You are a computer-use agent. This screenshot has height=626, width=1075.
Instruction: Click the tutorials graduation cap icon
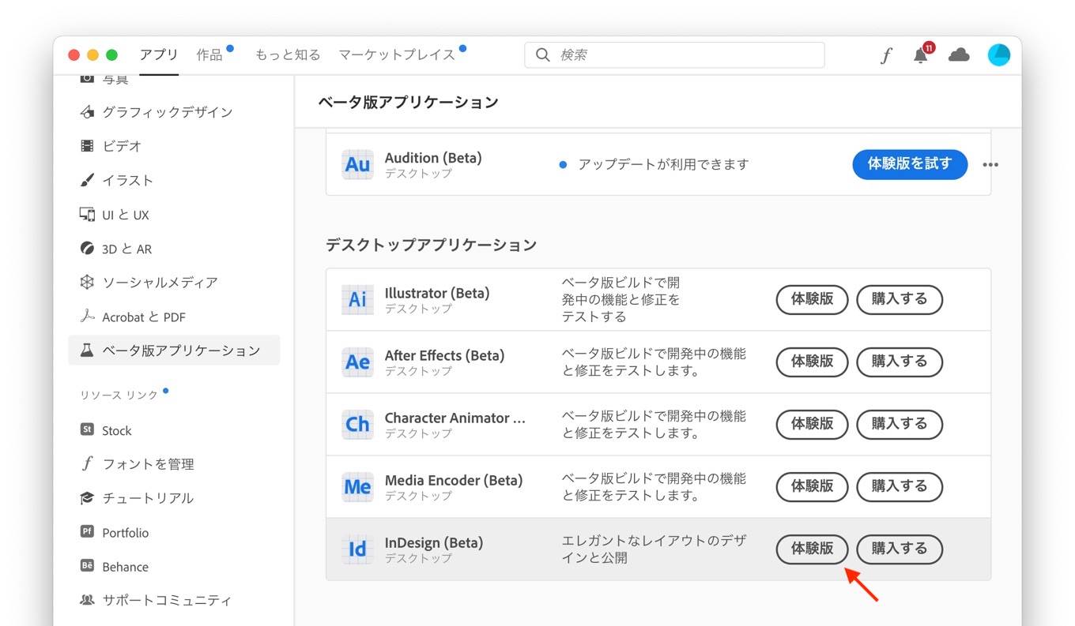pos(87,498)
